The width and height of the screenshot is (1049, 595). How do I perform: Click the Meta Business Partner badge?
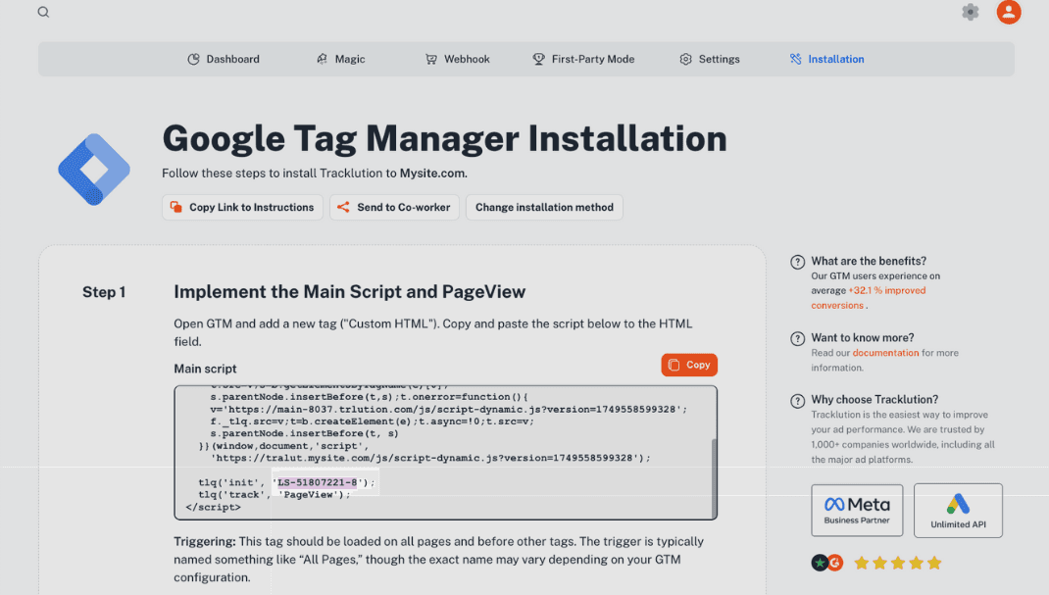[857, 511]
